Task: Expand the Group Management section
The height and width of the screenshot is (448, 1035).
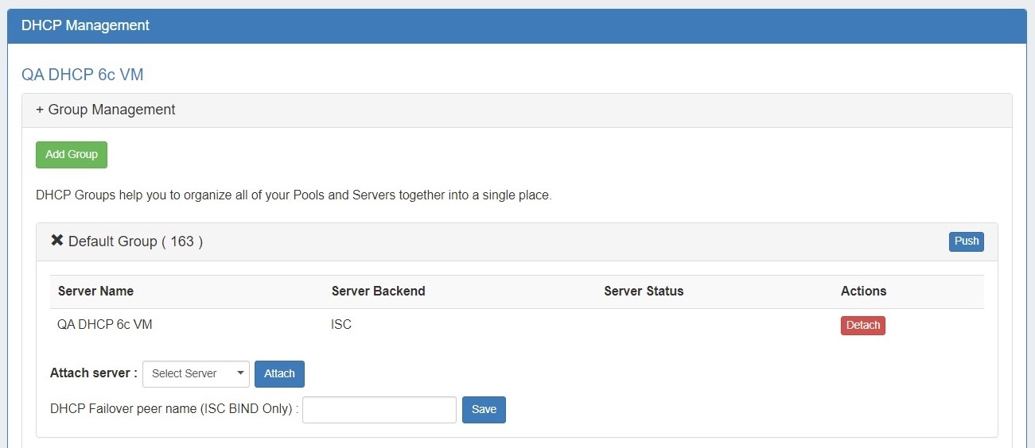Action: point(105,110)
